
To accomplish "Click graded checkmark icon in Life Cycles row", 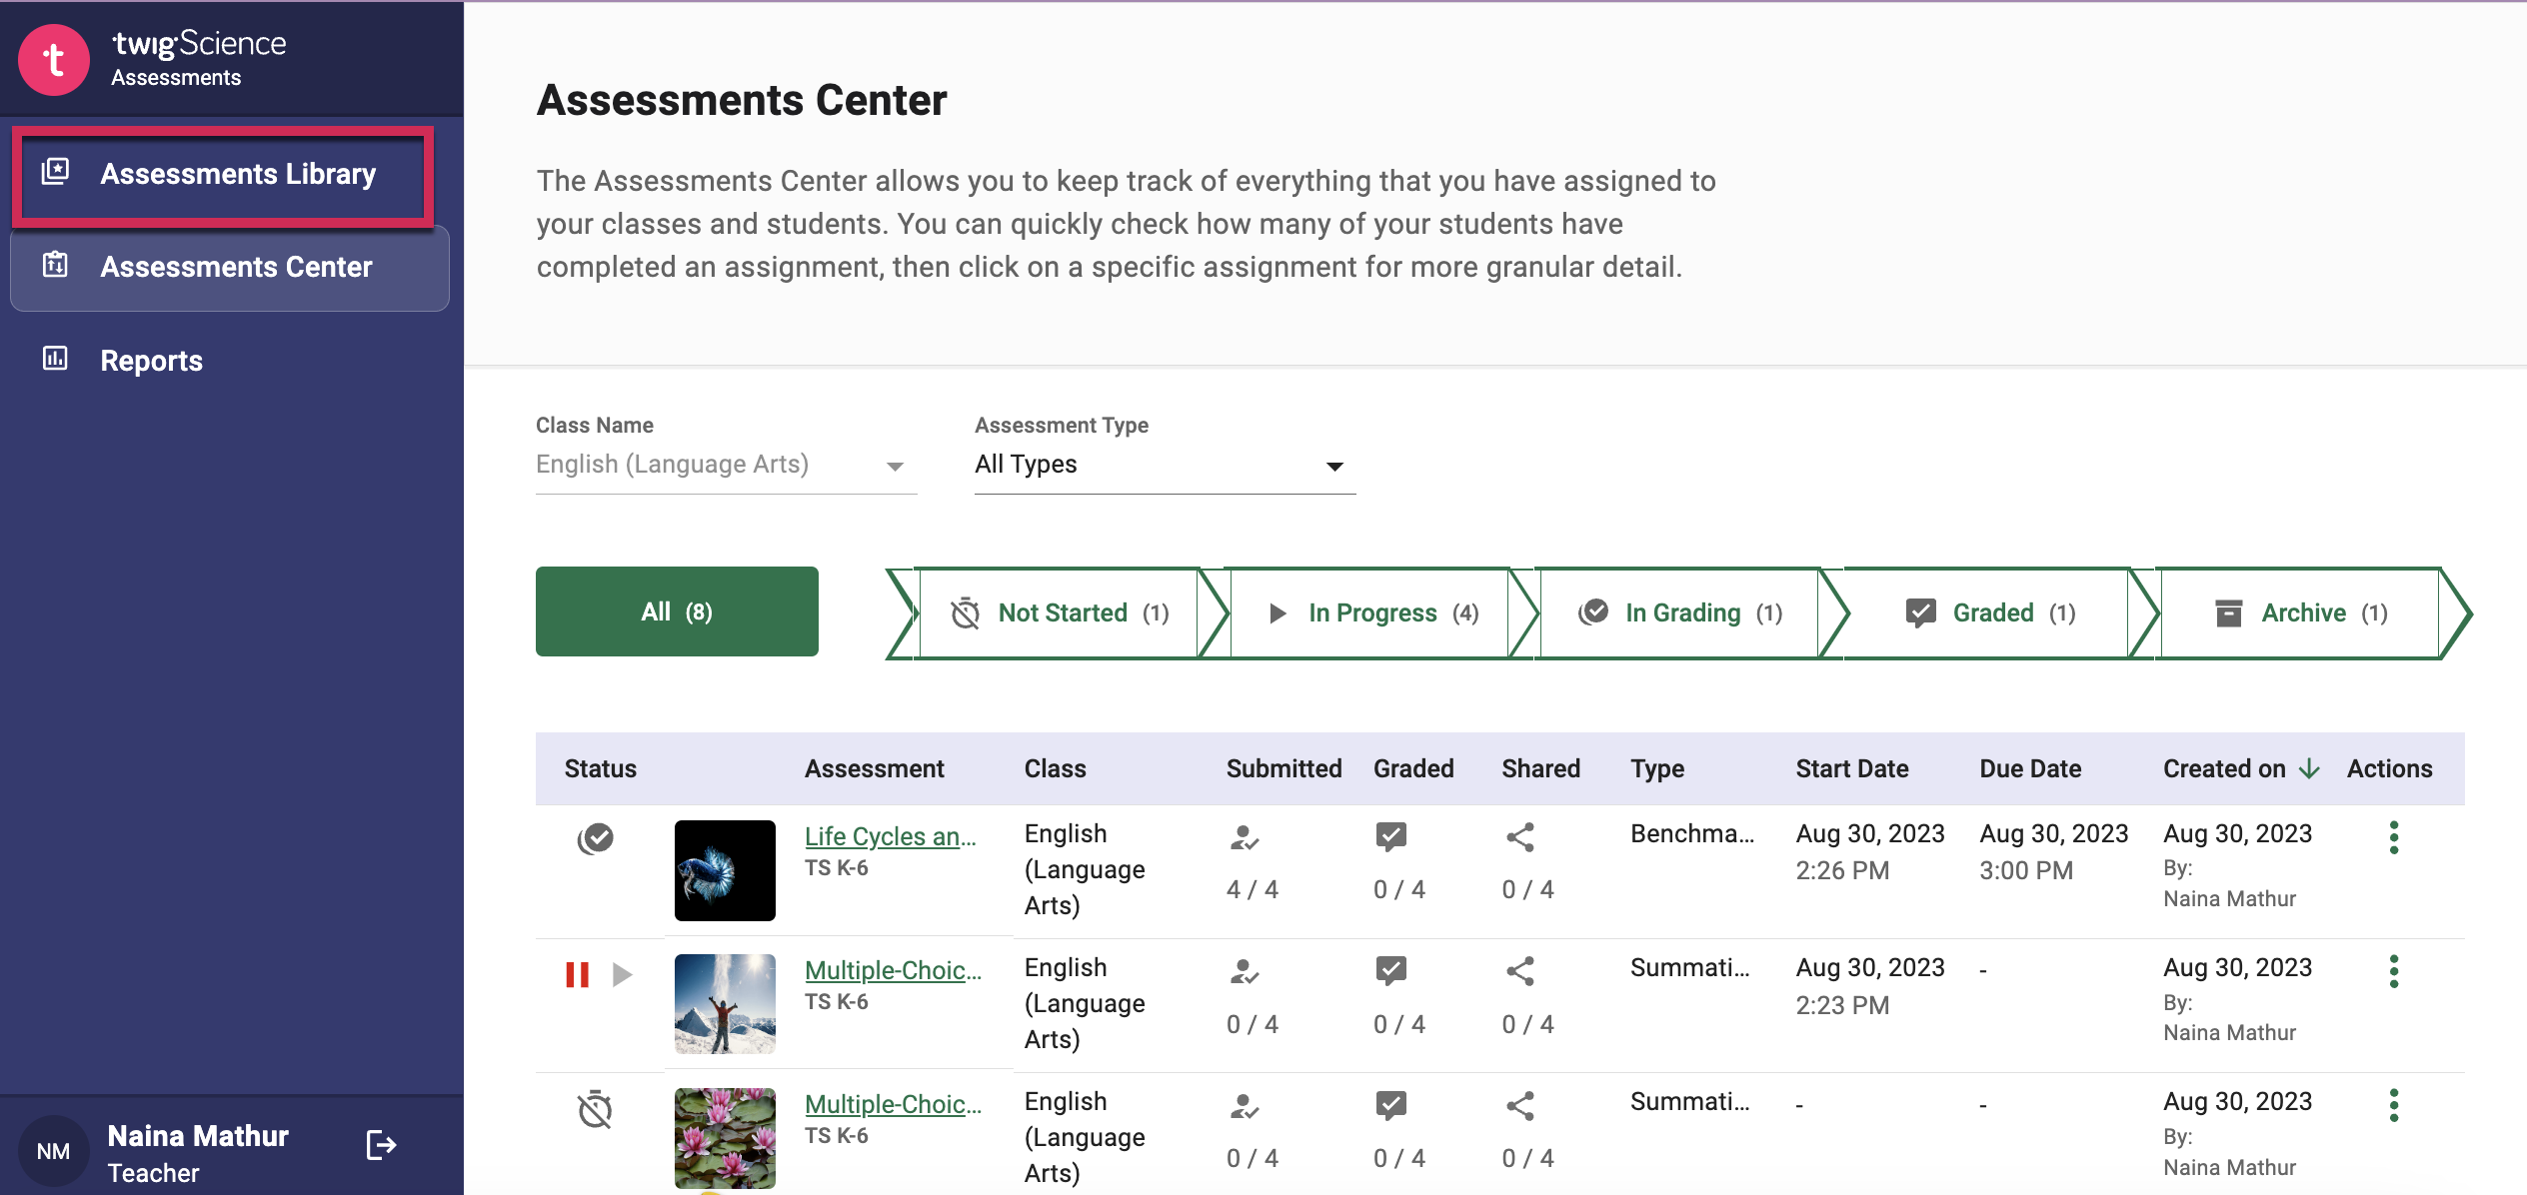I will pos(1390,836).
